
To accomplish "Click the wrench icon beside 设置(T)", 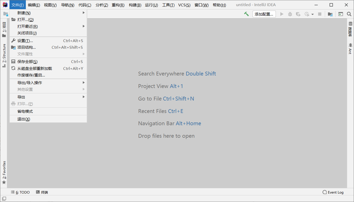I will [13, 41].
